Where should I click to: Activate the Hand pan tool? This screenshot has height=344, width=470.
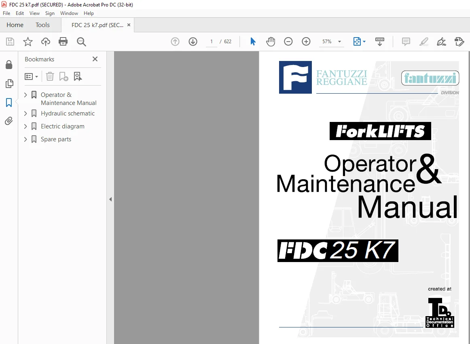tap(271, 42)
